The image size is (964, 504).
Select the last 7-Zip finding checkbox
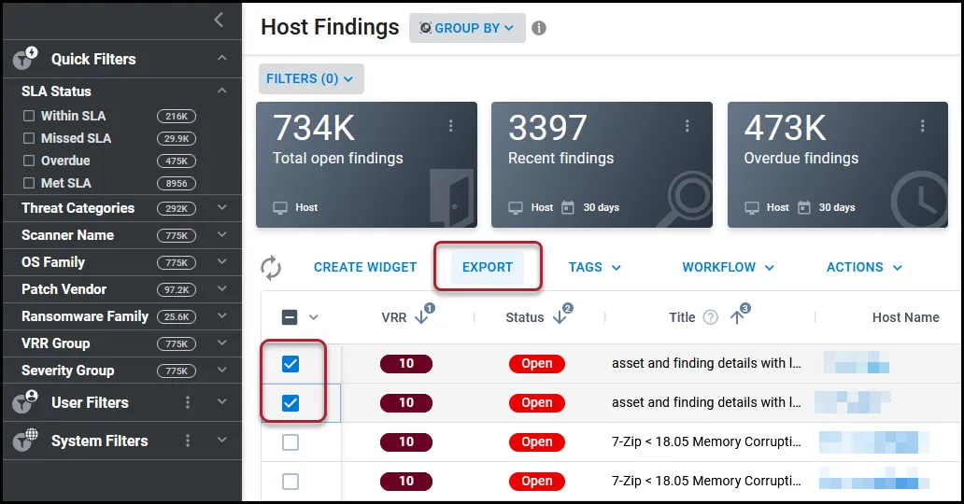coord(291,482)
